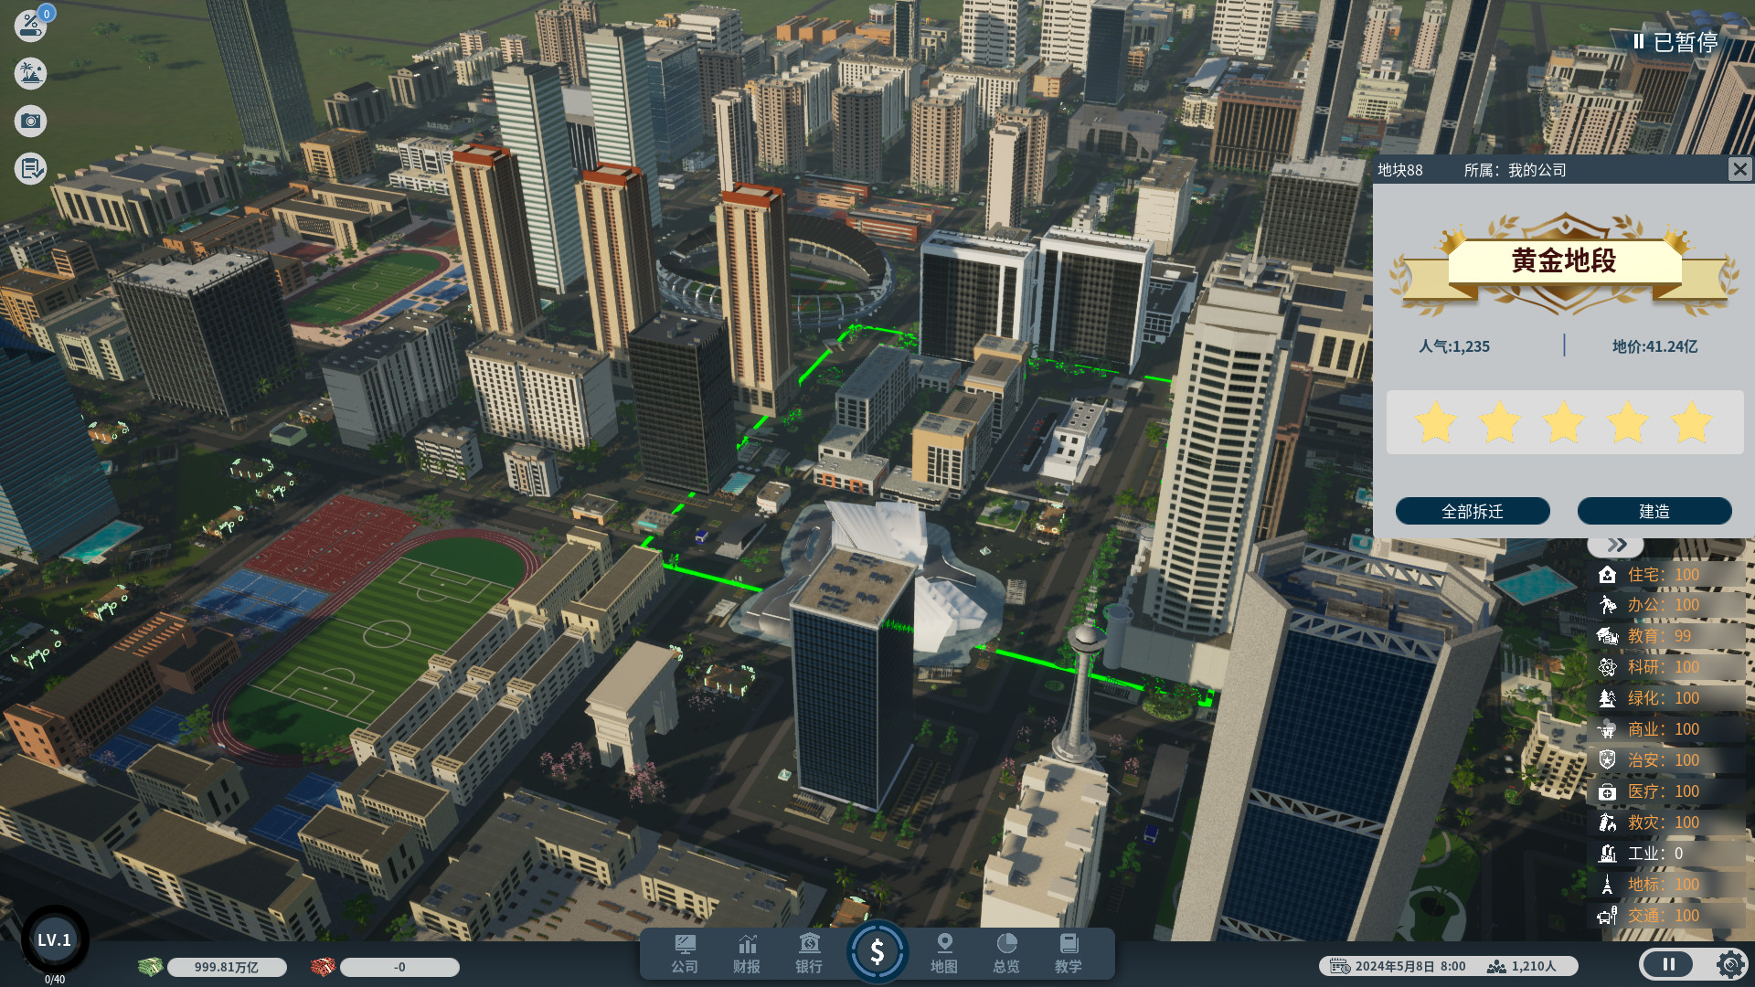This screenshot has width=1755, height=987.
Task: Open the 总览 overview tab
Action: click(1006, 953)
